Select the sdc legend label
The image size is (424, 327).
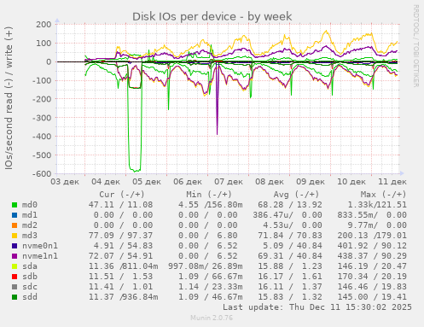click(x=30, y=287)
